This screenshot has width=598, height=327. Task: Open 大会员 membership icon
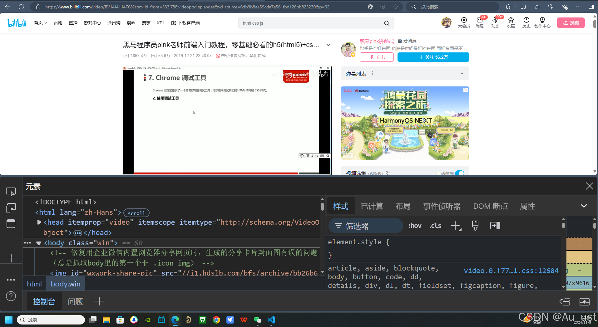[x=464, y=22]
